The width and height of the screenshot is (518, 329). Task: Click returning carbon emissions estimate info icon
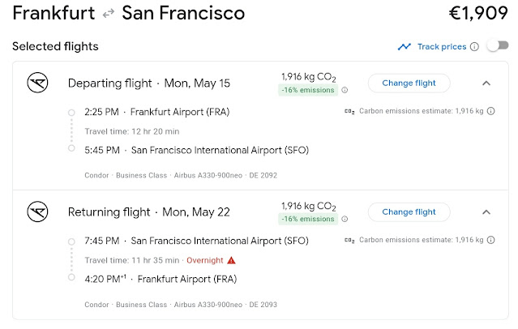click(491, 241)
